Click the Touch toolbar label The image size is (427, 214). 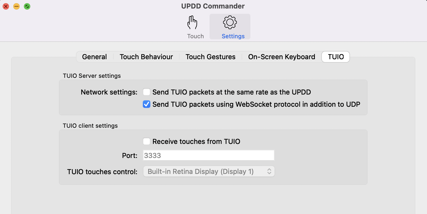coord(195,36)
